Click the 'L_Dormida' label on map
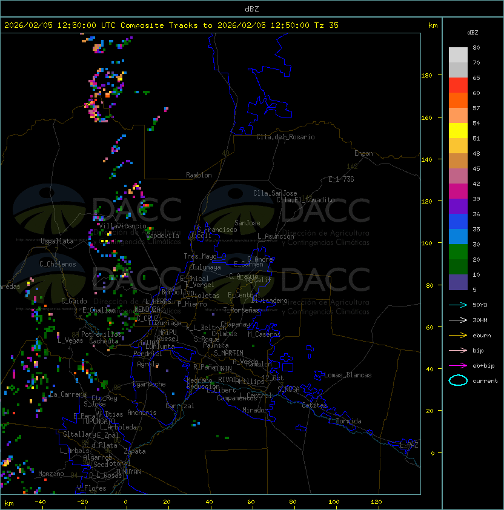504x510 pixels. coord(345,421)
